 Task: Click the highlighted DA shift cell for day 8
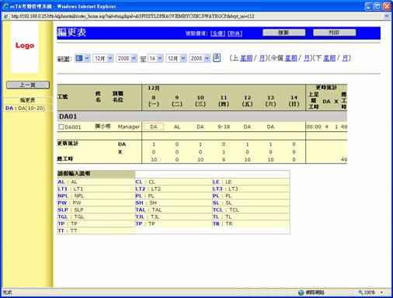(154, 126)
